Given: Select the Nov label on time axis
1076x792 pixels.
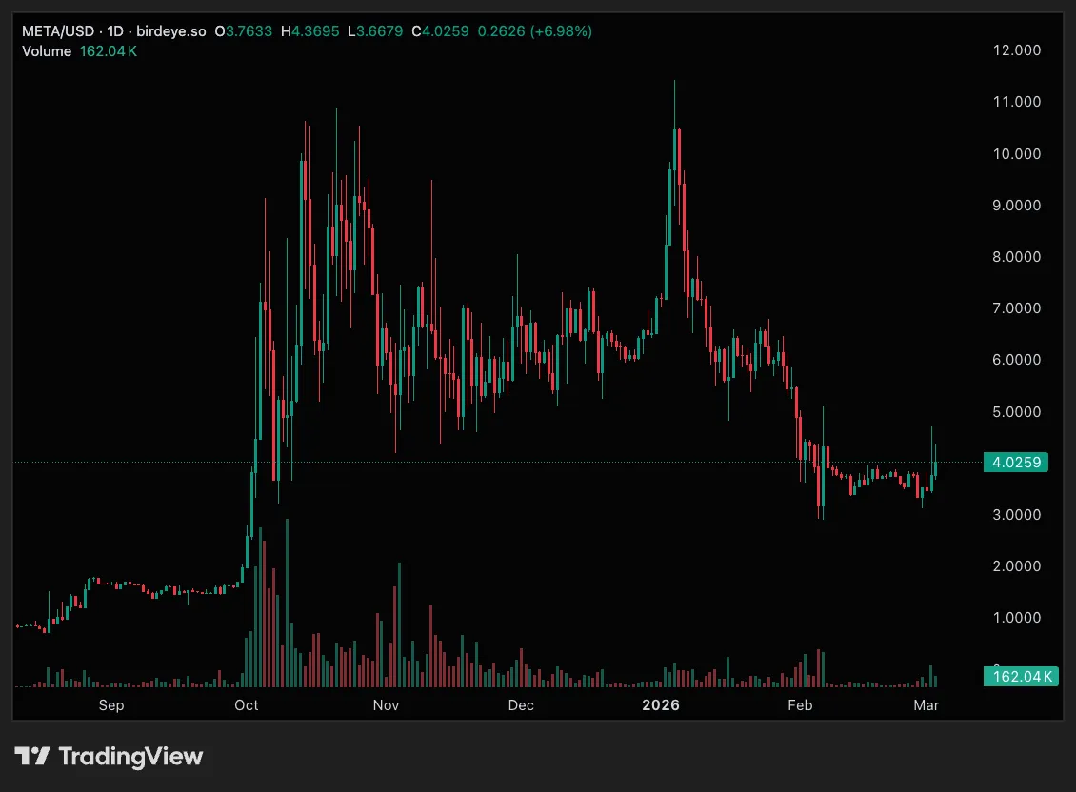Looking at the screenshot, I should [386, 705].
